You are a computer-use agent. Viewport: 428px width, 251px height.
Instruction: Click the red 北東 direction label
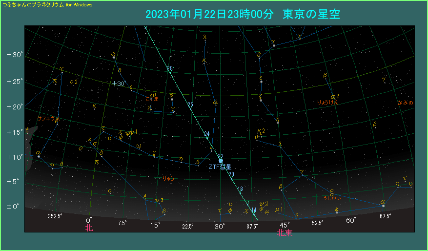285,233
